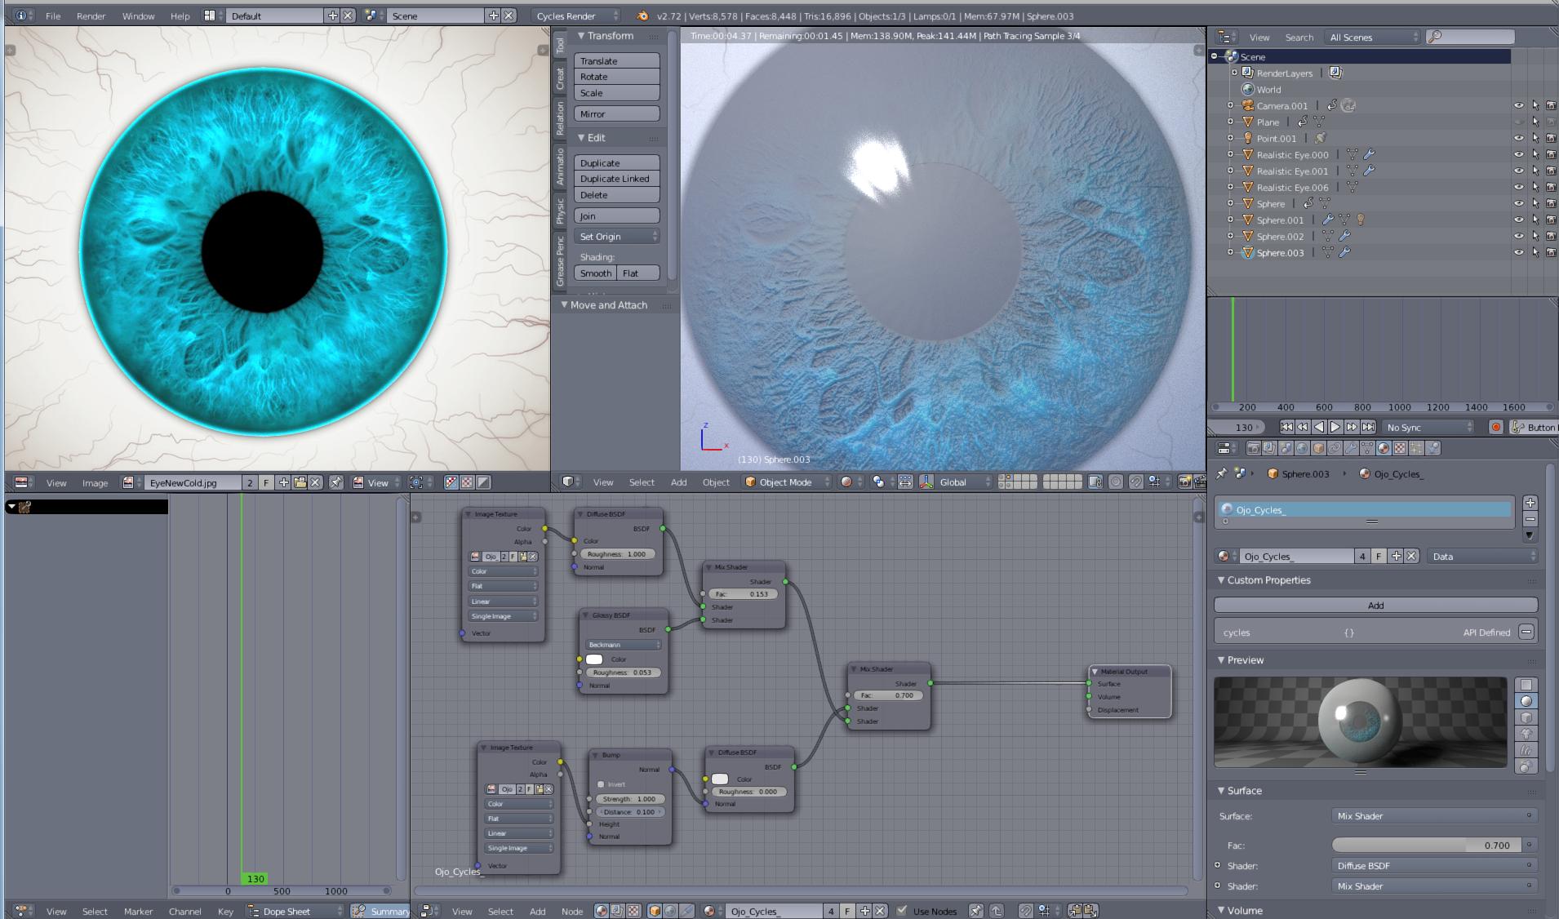
Task: Click the snap magnet icon in 3D header
Action: [x=1136, y=482]
